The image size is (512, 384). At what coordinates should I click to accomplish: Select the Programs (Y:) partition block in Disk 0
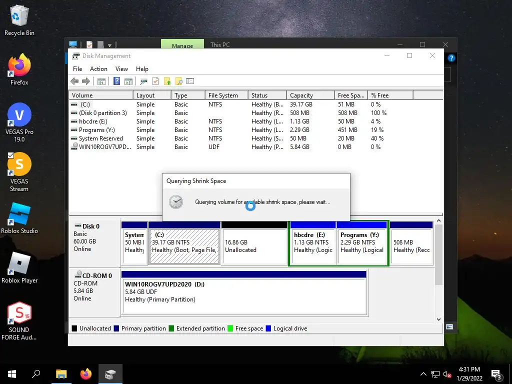362,243
